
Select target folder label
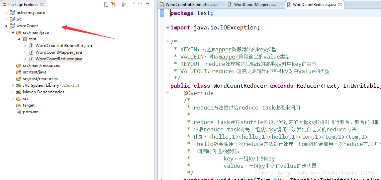click(x=29, y=105)
